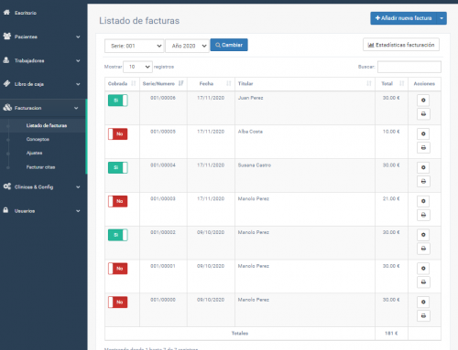Image resolution: width=458 pixels, height=350 pixels.
Task: Toggle paid status of invoice 001/00006
Action: (118, 101)
